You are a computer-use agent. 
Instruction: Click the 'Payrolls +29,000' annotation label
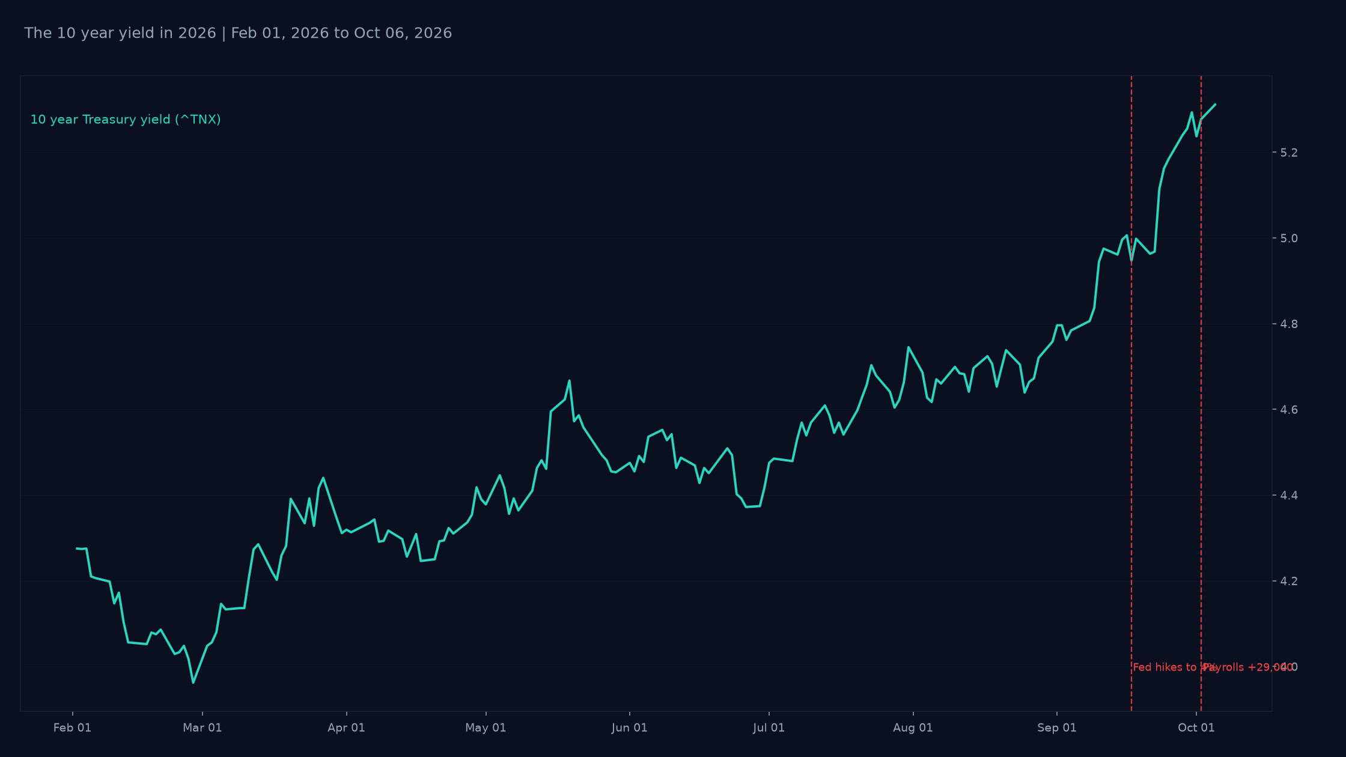1247,667
